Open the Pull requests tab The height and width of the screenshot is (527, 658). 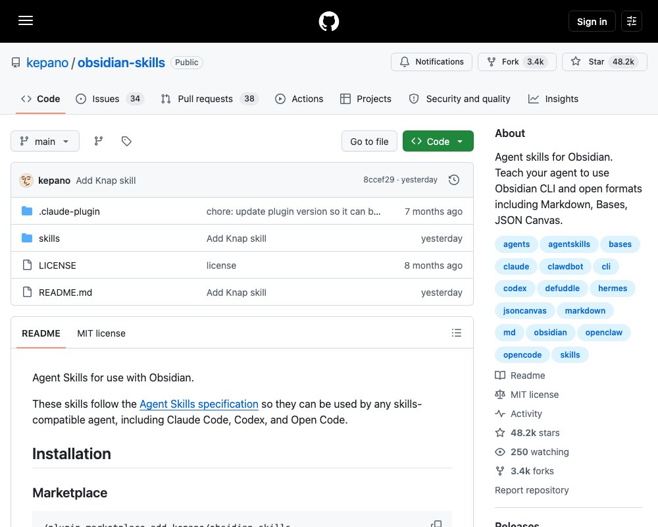pos(209,99)
